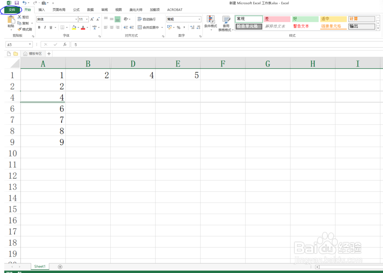Click the increase indent icon

click(132, 27)
